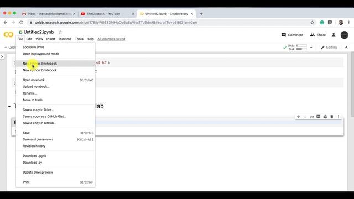Select Save a copy in Drive

click(x=55, y=109)
